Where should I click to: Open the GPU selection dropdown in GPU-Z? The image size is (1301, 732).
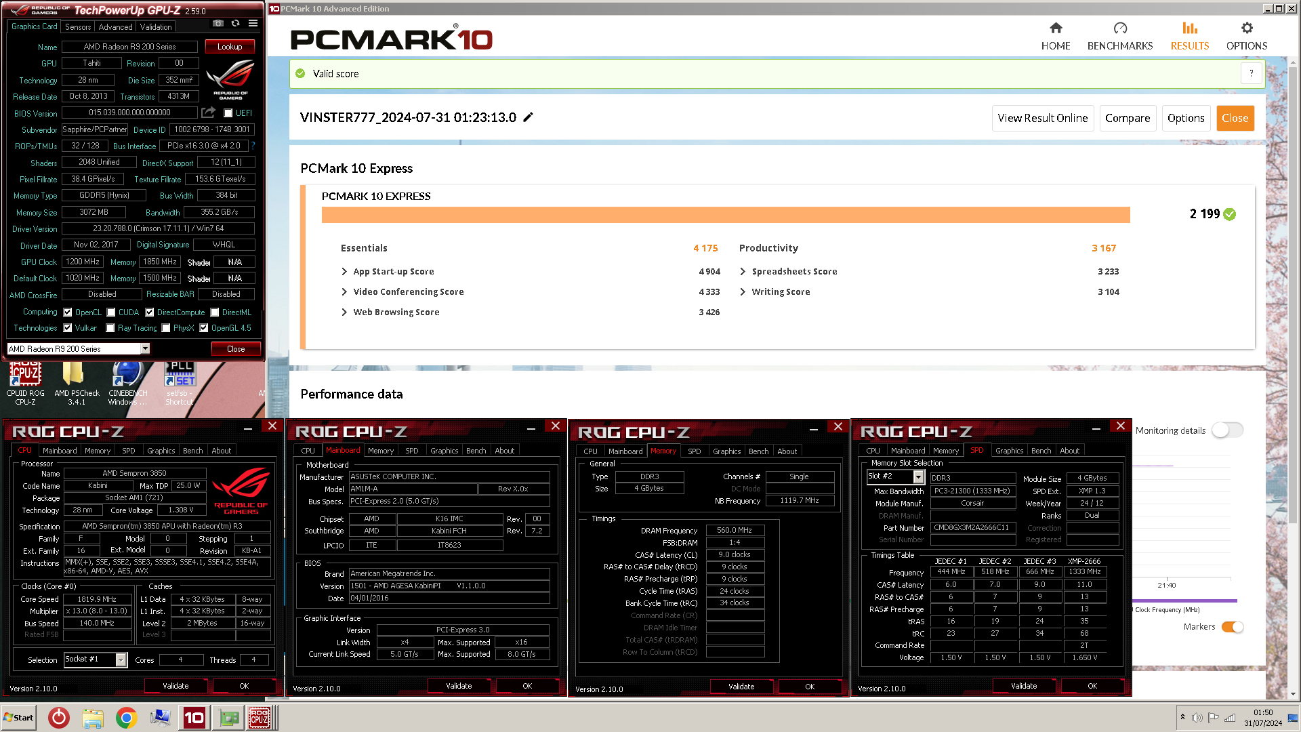[x=145, y=348]
